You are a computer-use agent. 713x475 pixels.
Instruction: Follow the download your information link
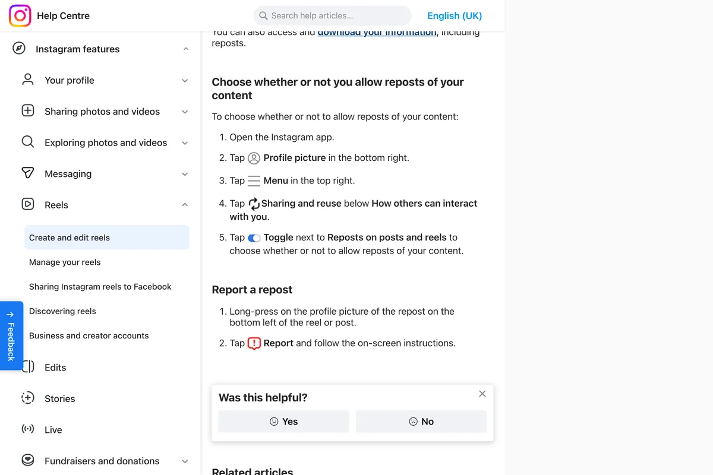point(377,33)
